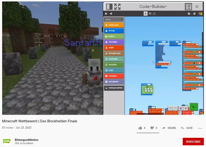The height and width of the screenshot is (147, 206).
Task: Zoom out the workspace with minus button
Action: point(181,108)
